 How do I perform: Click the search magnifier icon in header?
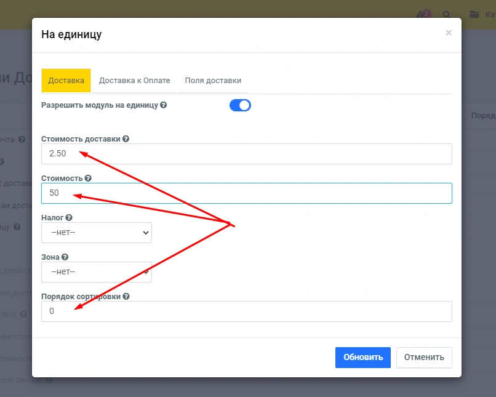(x=446, y=14)
